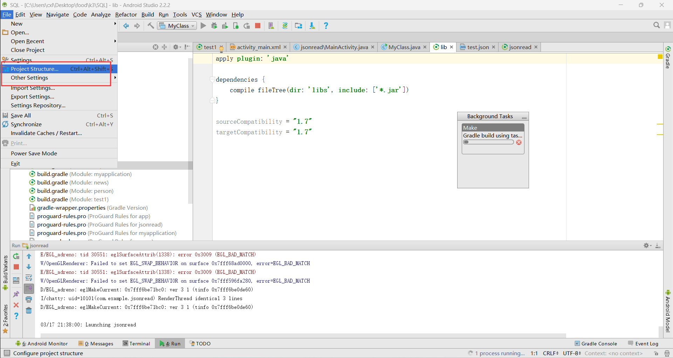
Task: Open the Edit menu
Action: tap(20, 14)
